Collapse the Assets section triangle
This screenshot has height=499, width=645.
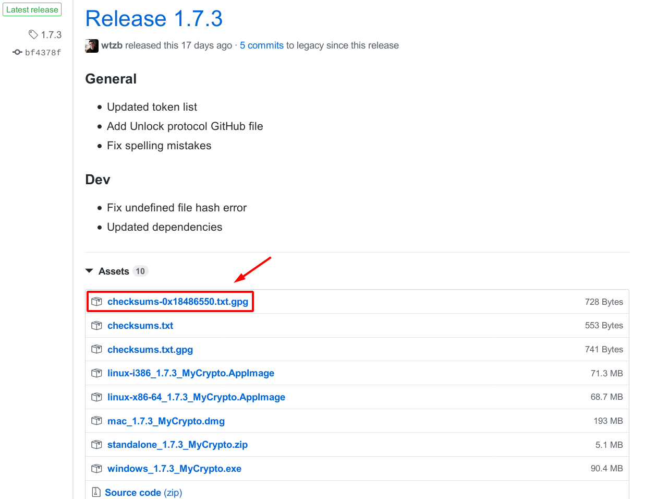click(x=89, y=271)
